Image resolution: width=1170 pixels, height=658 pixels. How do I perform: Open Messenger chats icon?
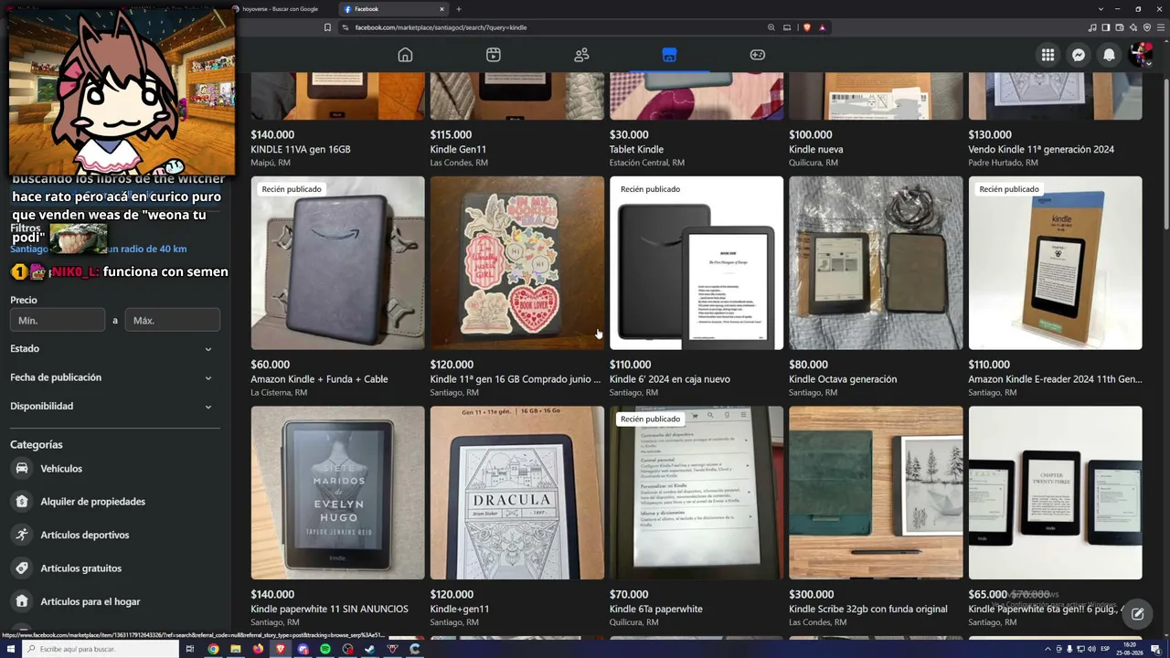pyautogui.click(x=1079, y=55)
